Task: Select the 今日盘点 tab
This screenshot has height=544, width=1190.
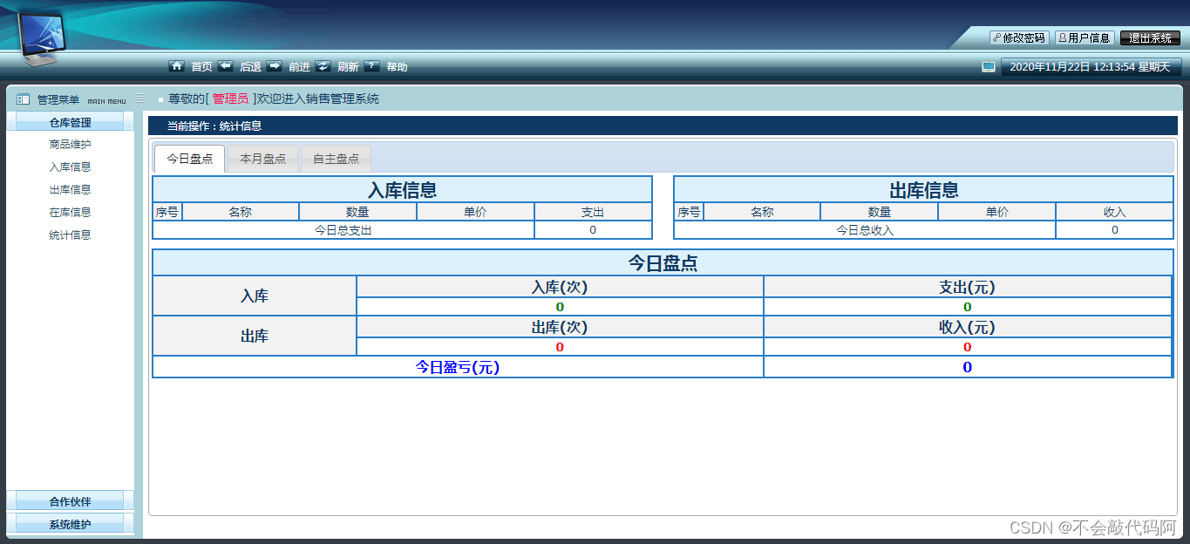Action: pyautogui.click(x=190, y=159)
